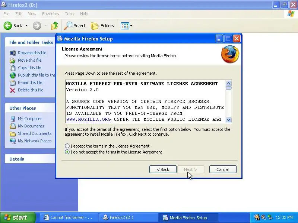Click the My Computer icon in Other Places
The width and height of the screenshot is (298, 223).
click(x=13, y=119)
